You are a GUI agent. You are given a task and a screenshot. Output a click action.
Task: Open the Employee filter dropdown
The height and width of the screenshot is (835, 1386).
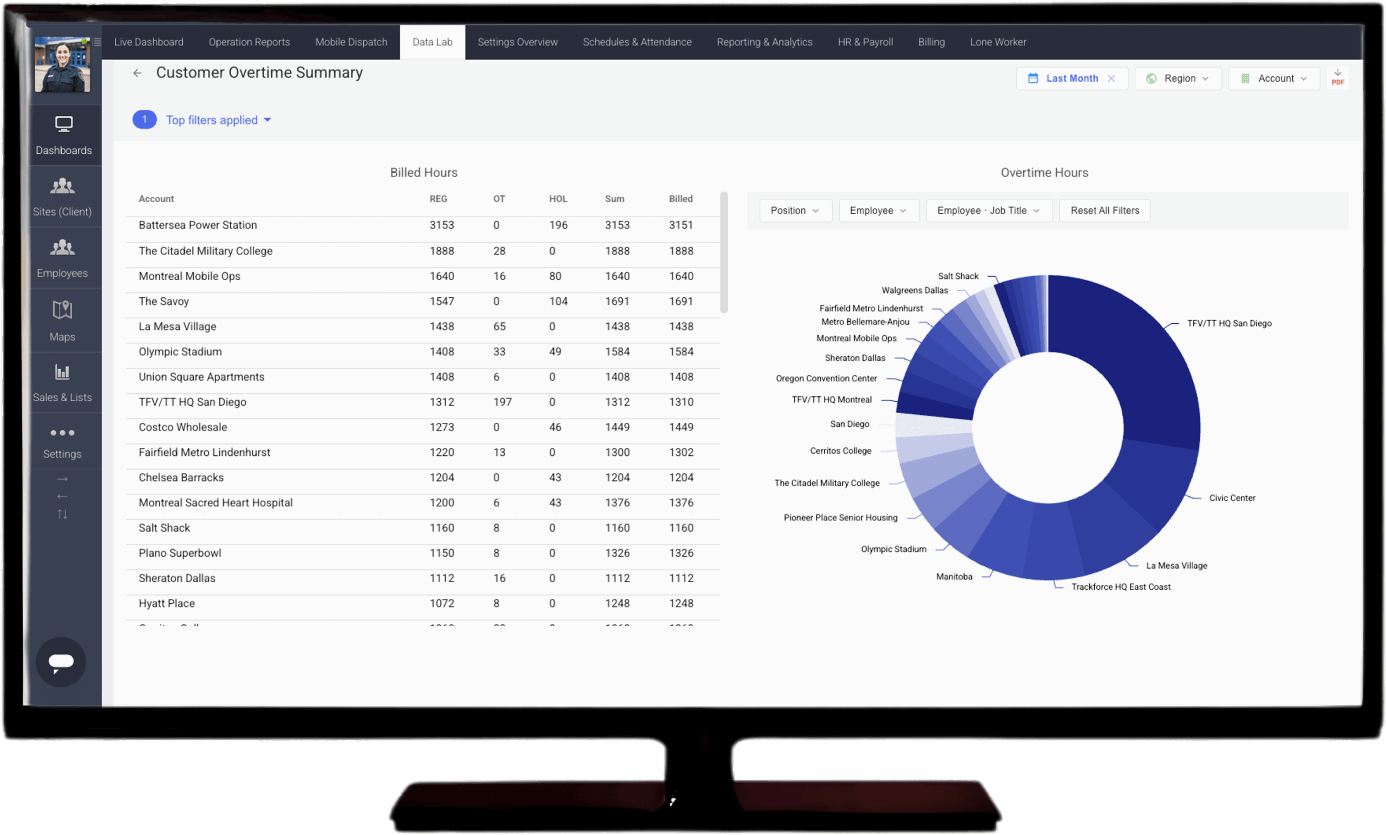tap(879, 211)
